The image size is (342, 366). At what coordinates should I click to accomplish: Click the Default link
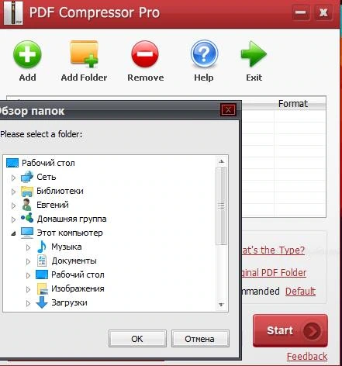click(300, 291)
